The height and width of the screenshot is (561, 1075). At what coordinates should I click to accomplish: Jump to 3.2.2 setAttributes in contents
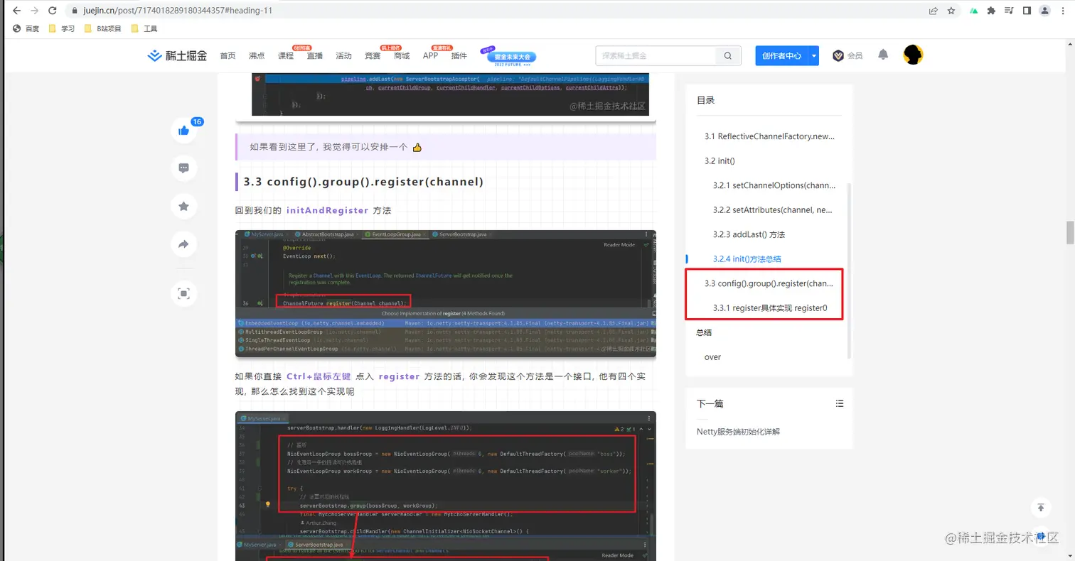pyautogui.click(x=772, y=209)
